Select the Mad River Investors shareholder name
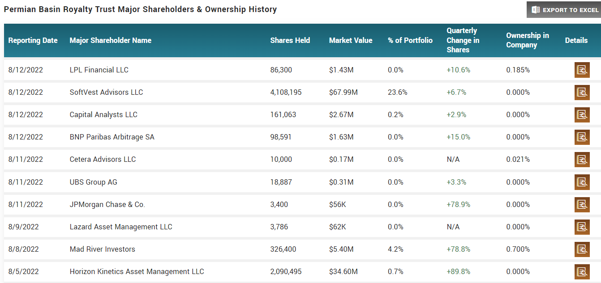This screenshot has height=283, width=601. point(102,249)
